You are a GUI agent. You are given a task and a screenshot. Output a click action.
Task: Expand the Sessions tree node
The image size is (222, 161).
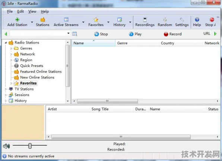pyautogui.click(x=6, y=95)
